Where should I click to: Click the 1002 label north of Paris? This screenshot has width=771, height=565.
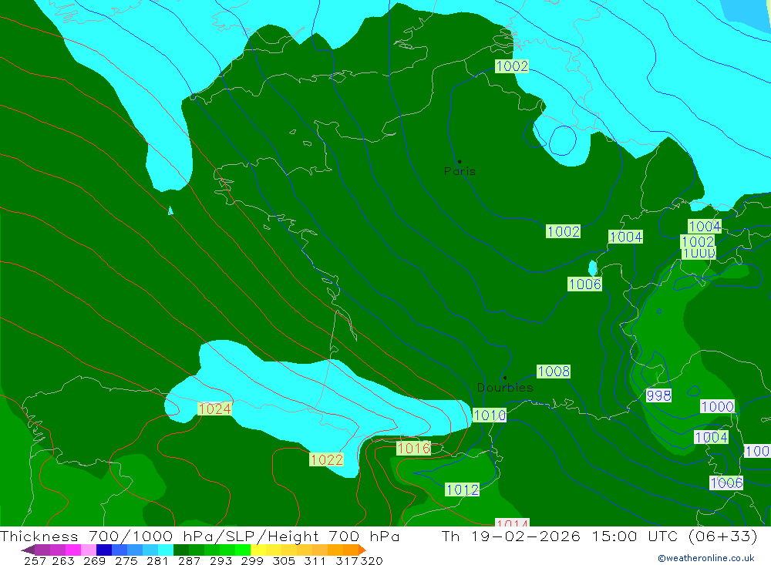point(512,66)
